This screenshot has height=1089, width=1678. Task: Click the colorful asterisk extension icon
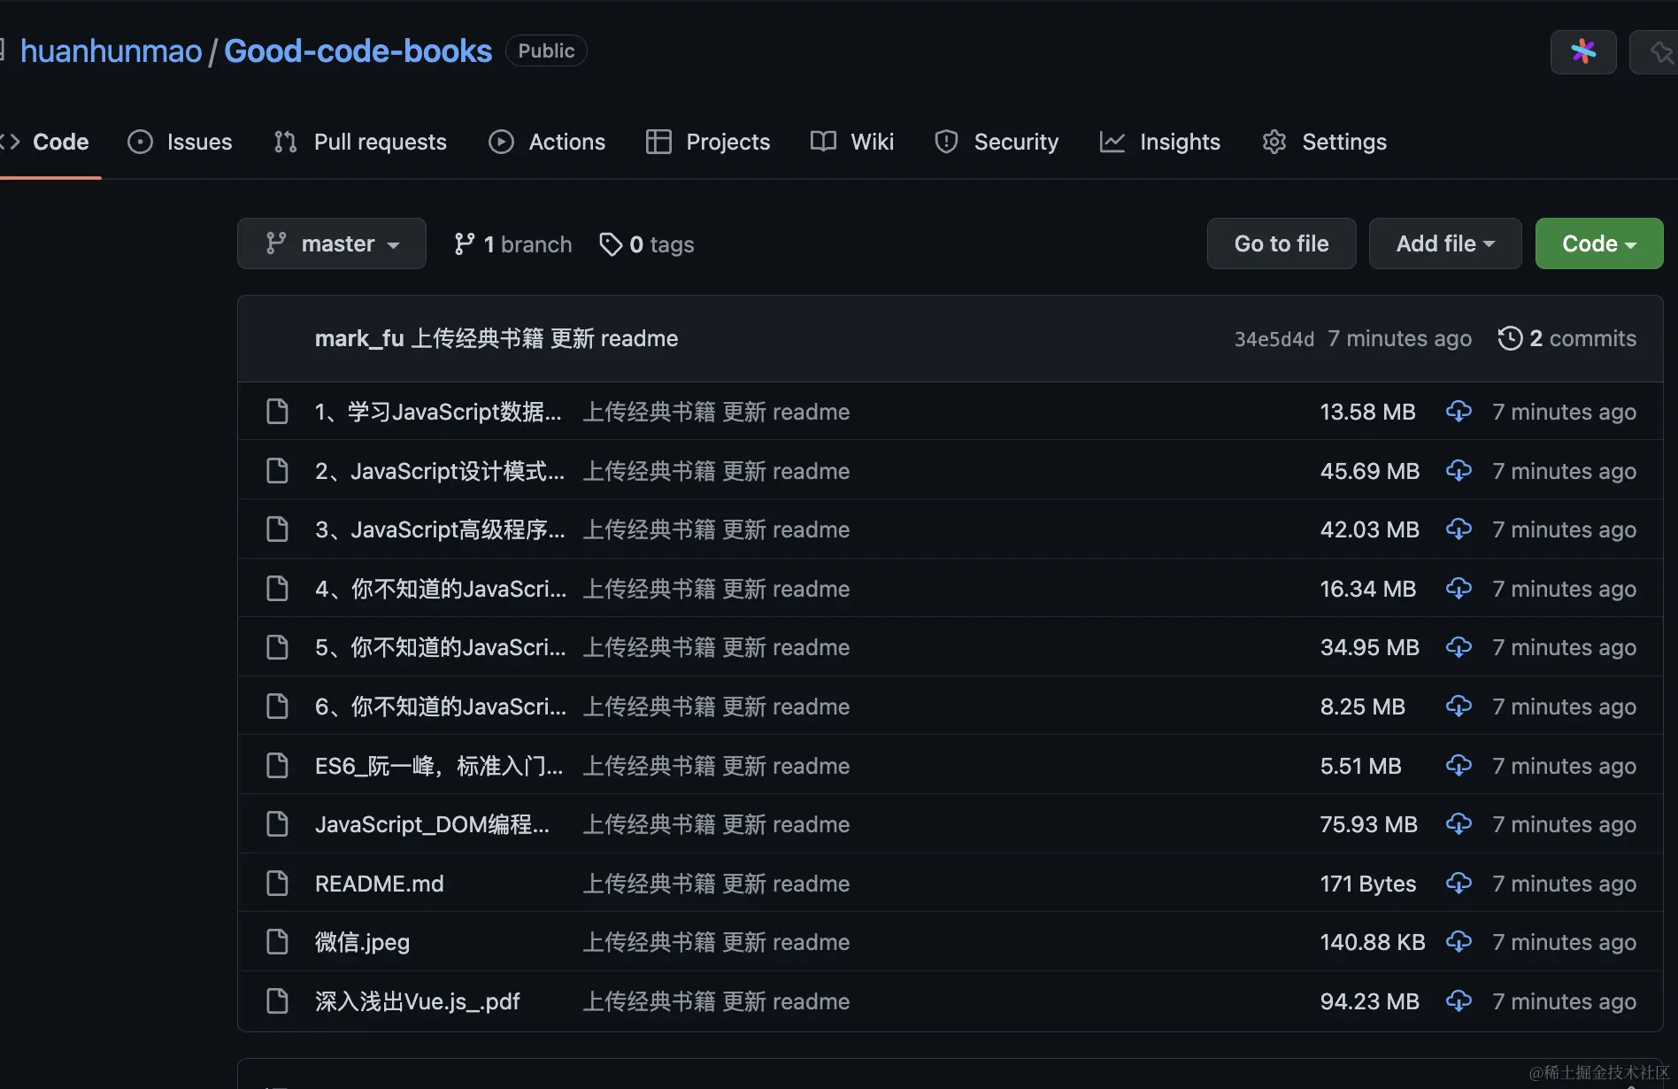pyautogui.click(x=1583, y=51)
